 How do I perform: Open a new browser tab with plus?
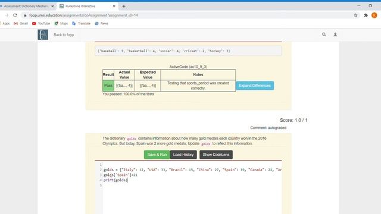pyautogui.click(x=124, y=6)
